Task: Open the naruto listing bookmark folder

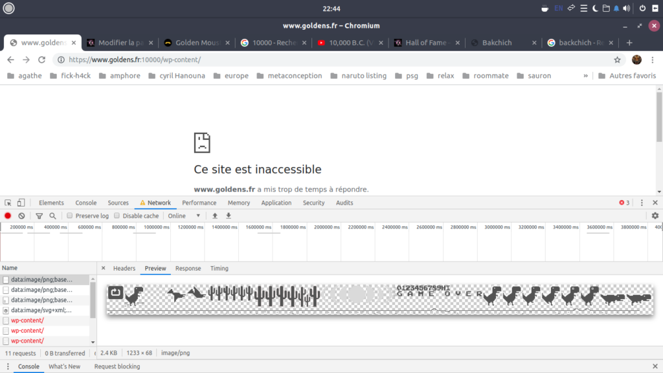Action: click(x=359, y=76)
